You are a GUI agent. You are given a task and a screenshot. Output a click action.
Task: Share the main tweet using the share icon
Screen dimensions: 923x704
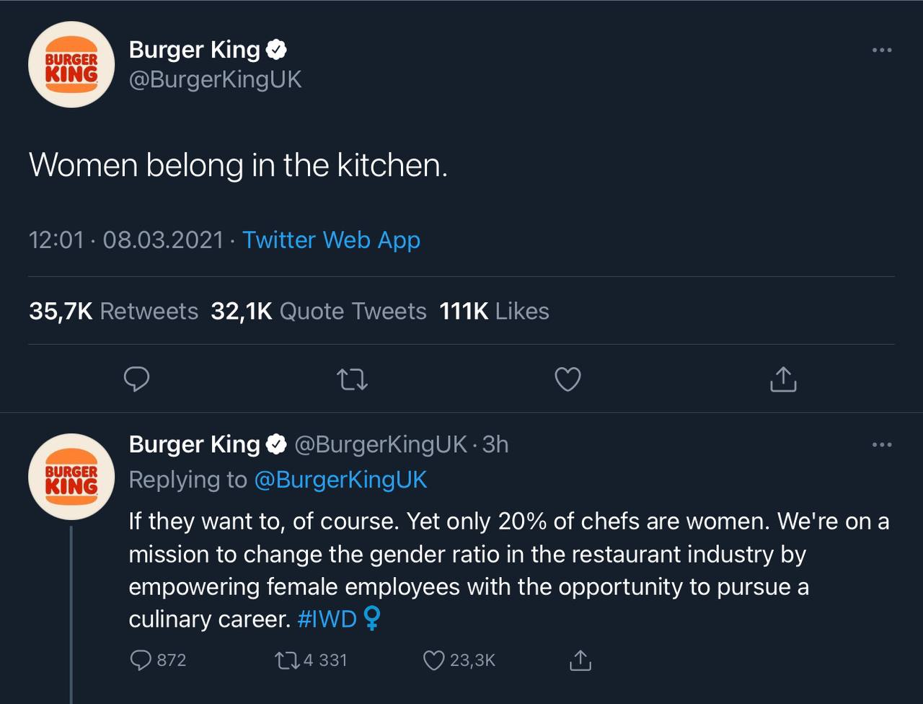coord(783,379)
